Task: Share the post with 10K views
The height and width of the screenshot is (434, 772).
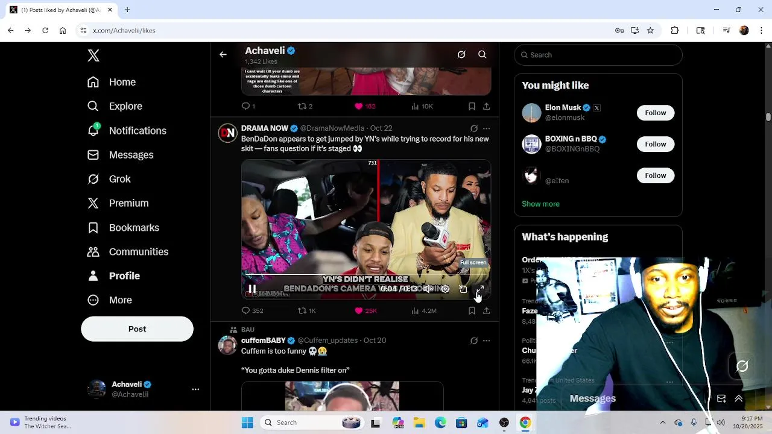Action: click(x=486, y=106)
